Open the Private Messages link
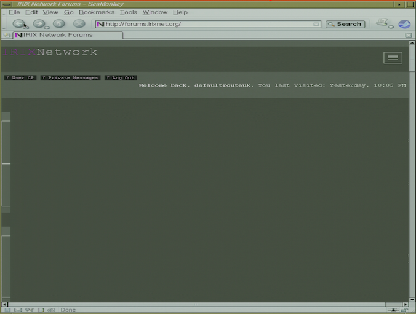Viewport: 416px width, 314px height. [x=70, y=77]
